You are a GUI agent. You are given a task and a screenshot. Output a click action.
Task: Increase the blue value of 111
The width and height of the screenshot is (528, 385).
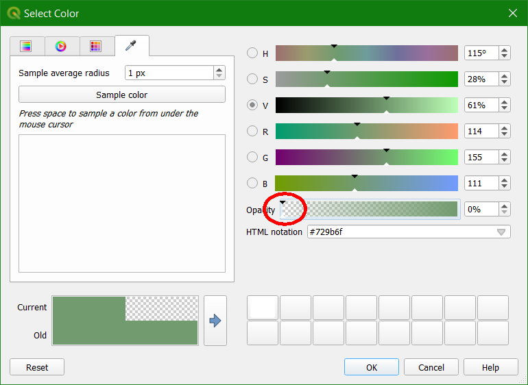tap(504, 180)
